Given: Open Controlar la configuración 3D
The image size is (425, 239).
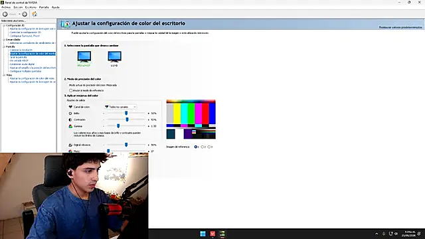Looking at the screenshot, I should pyautogui.click(x=25, y=33).
